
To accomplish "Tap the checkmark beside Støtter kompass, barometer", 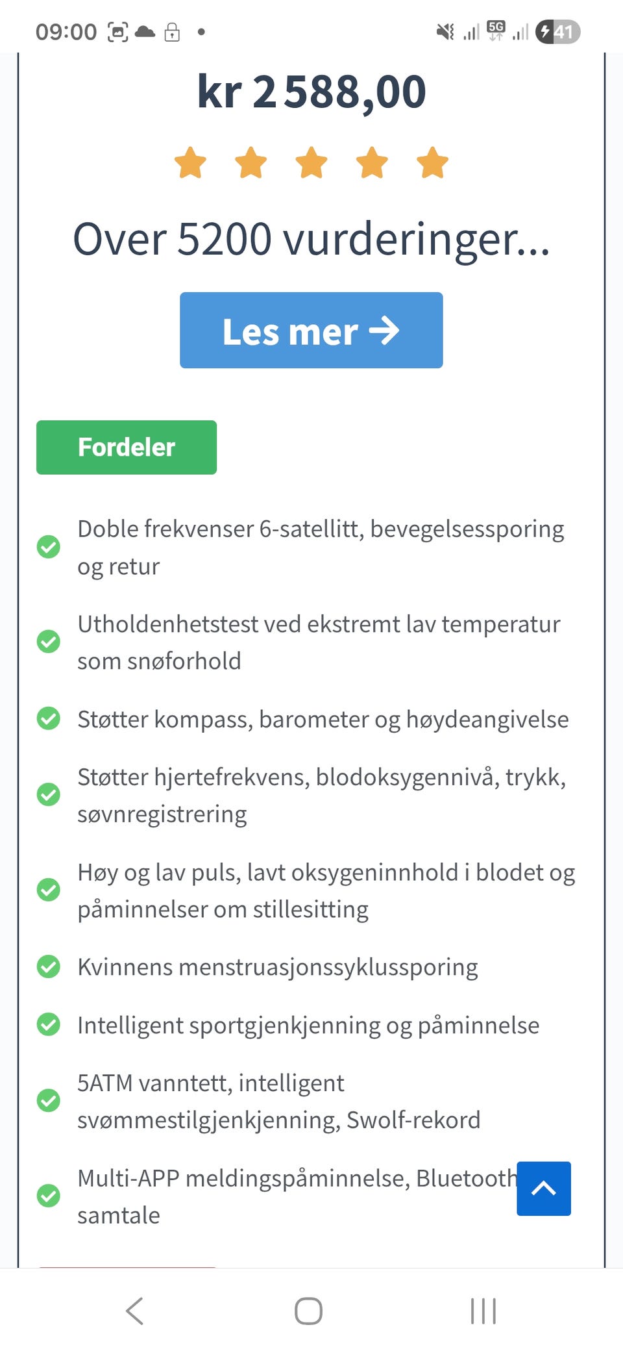I will [48, 719].
